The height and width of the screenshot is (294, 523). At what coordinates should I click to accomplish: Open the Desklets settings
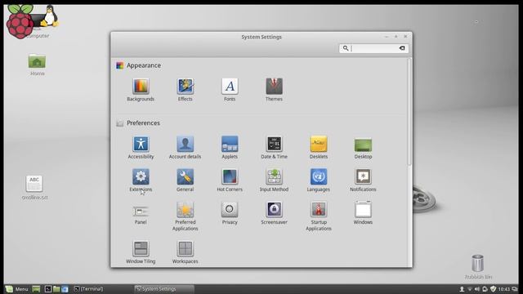pos(319,147)
